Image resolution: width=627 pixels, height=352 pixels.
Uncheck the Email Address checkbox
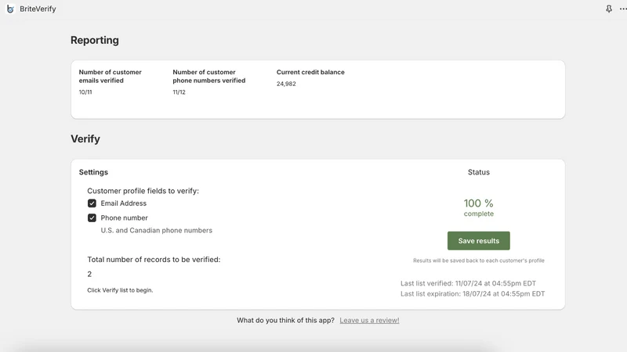(x=92, y=203)
